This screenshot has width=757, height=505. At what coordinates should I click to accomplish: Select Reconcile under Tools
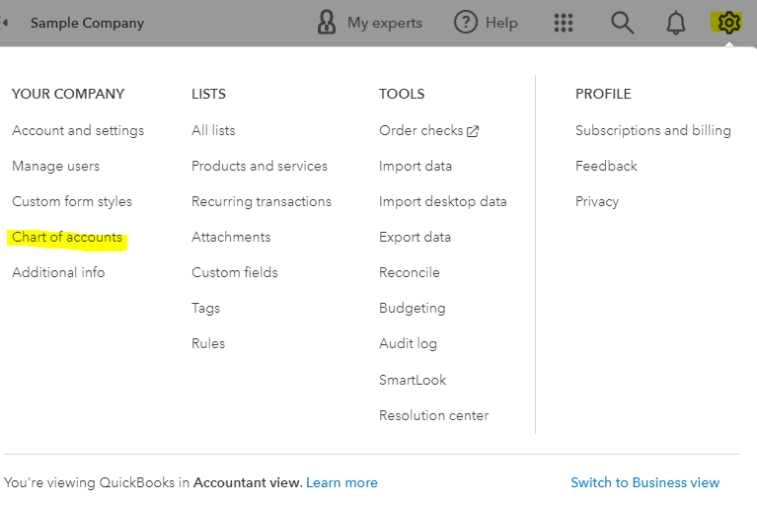click(x=410, y=272)
